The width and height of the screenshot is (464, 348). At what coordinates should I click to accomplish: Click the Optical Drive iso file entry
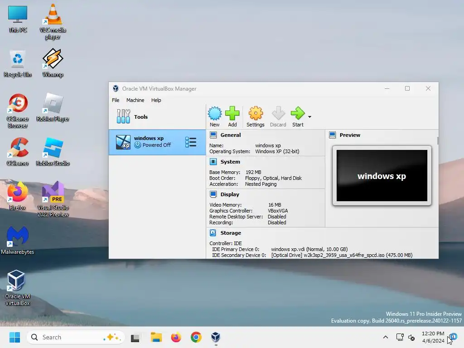(342, 255)
